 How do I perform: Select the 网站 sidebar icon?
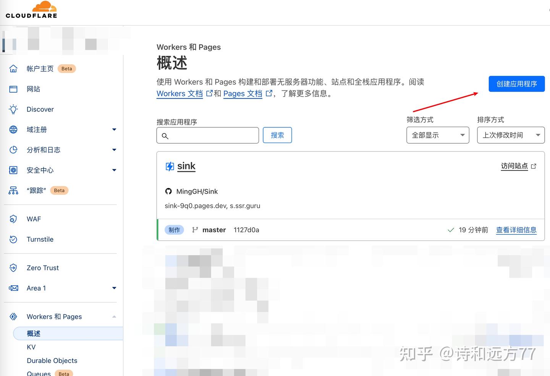pos(13,89)
